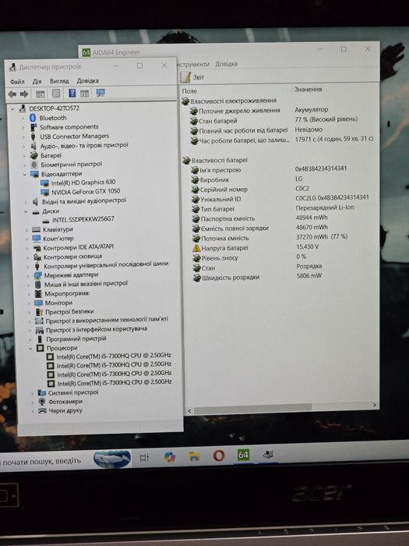
Task: Open File Explorer from the taskbar
Action: point(194,456)
